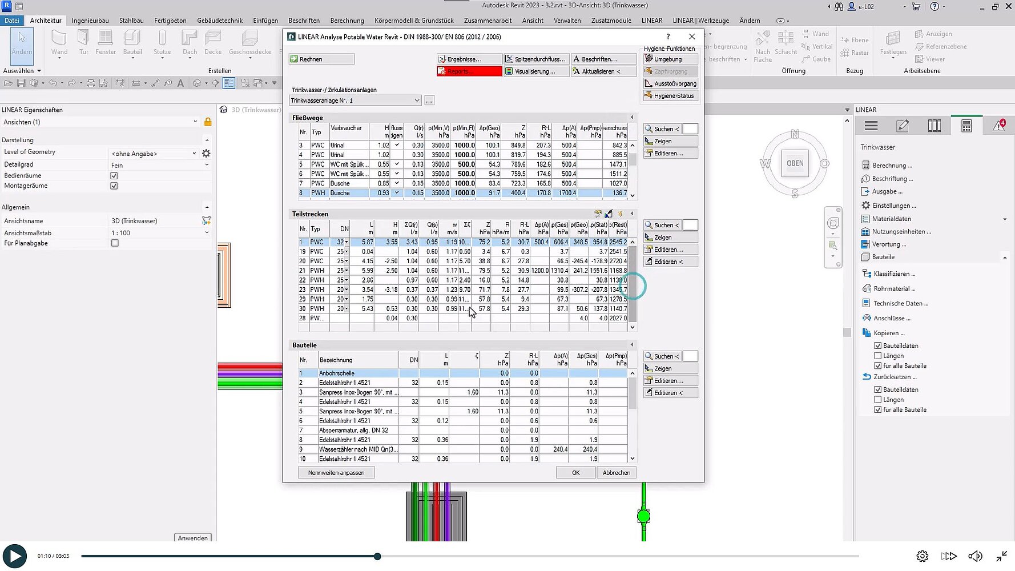Click the Nennweiten anpassen button
This screenshot has height=571, width=1015.
coord(336,473)
